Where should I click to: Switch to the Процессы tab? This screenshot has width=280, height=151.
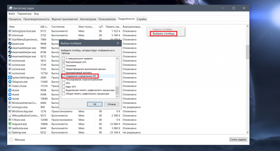15,19
